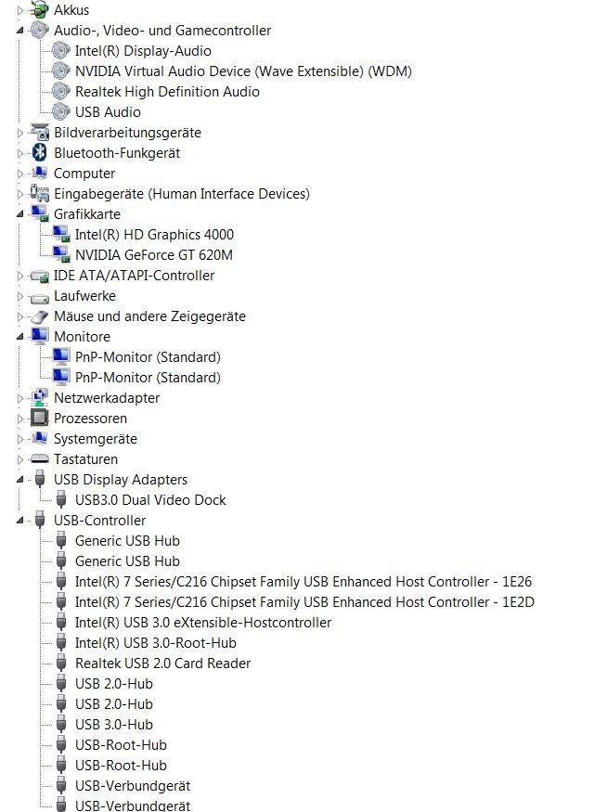Image resolution: width=595 pixels, height=812 pixels.
Task: Click the Realtek High Definition Audio entry
Action: coord(167,92)
